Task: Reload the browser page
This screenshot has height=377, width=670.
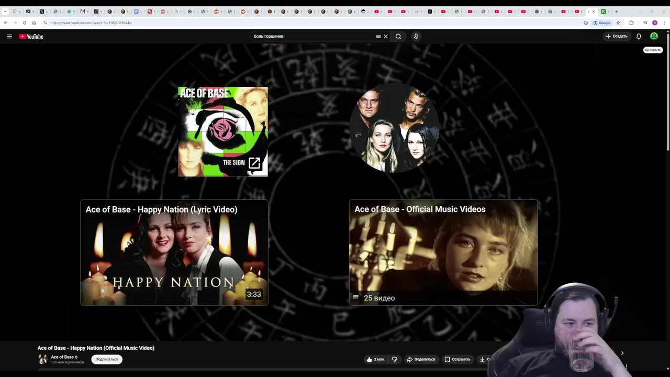Action: pyautogui.click(x=25, y=23)
